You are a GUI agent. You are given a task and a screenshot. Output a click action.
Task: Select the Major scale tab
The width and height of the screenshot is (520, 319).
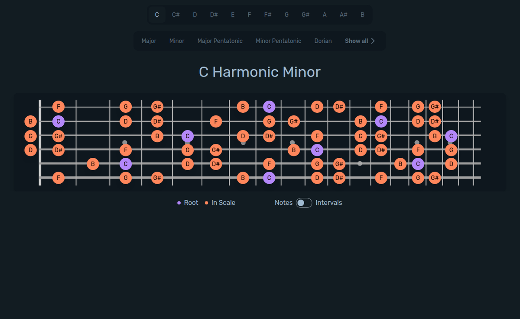point(149,41)
